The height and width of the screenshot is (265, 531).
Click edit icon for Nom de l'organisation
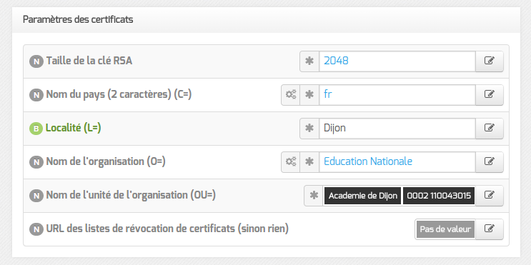point(490,161)
